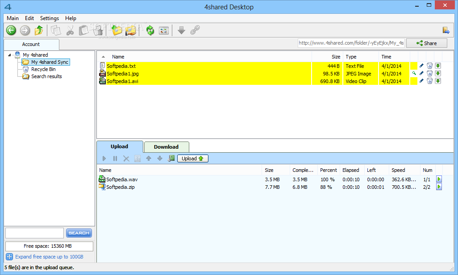Click the recycle bin icon for Softpedia.txt
The height and width of the screenshot is (275, 458).
429,66
